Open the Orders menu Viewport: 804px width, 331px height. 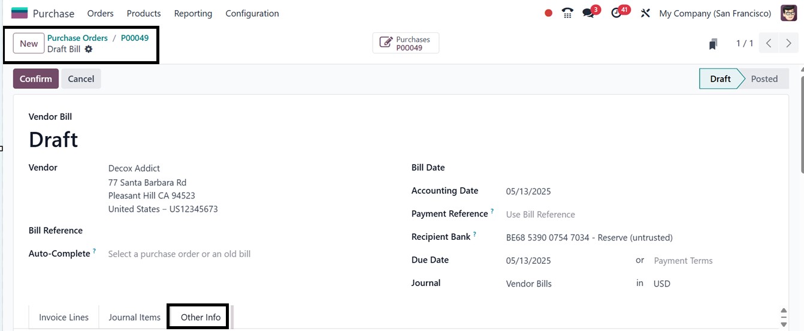tap(100, 13)
